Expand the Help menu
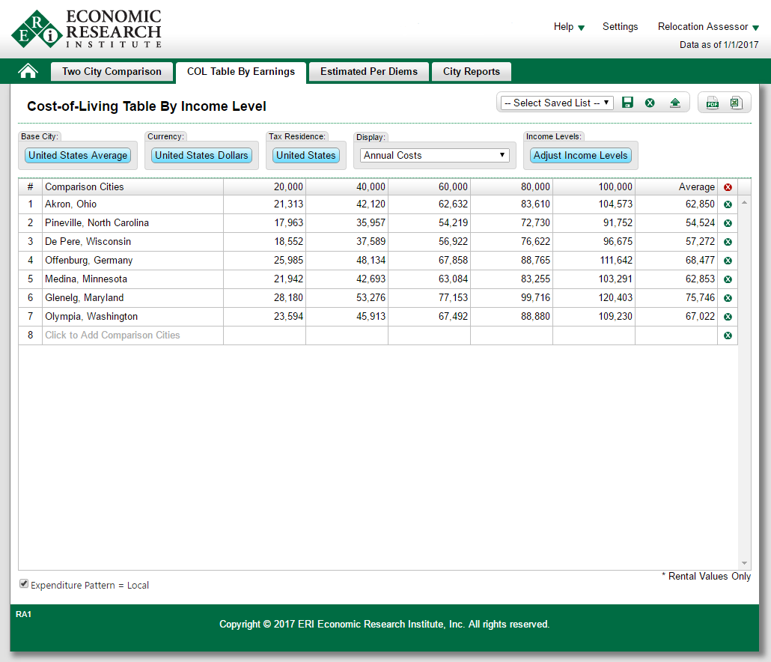This screenshot has width=771, height=662. (x=569, y=27)
